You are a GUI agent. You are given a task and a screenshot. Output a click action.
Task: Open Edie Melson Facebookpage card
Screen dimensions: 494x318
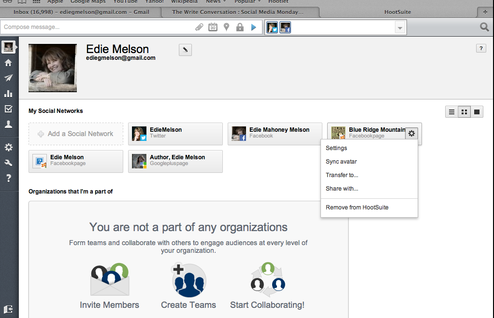click(x=76, y=161)
